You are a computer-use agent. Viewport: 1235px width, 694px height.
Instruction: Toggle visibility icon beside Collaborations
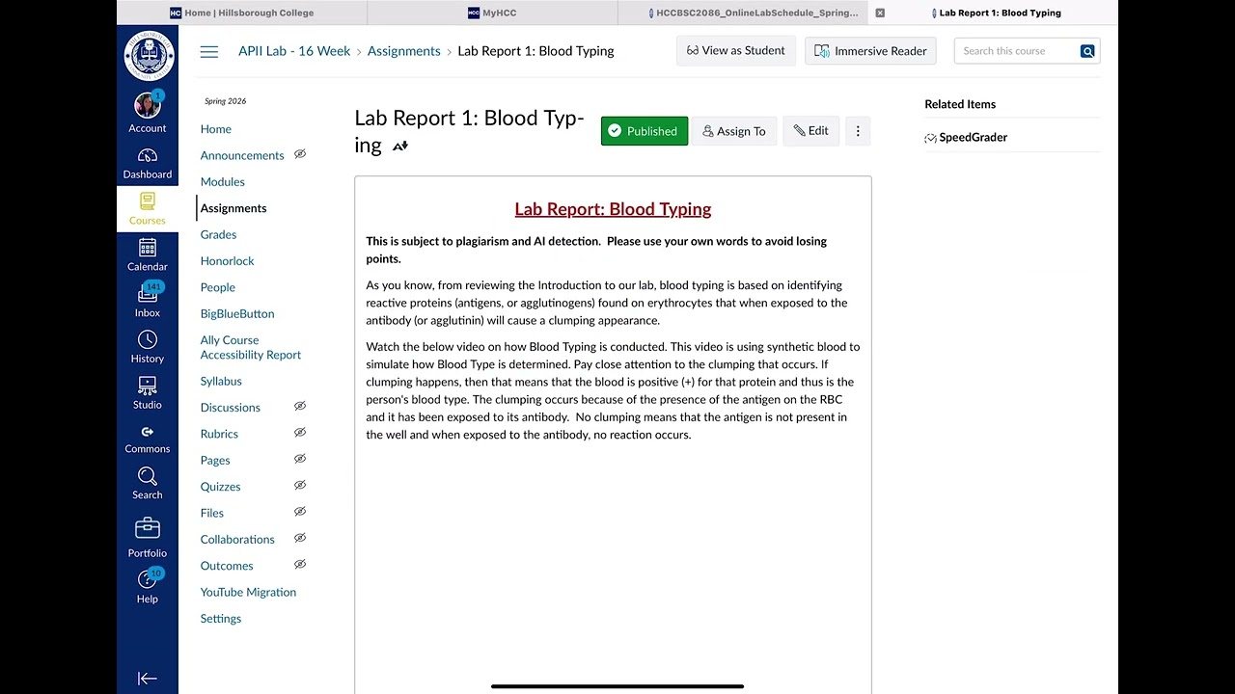pos(300,538)
